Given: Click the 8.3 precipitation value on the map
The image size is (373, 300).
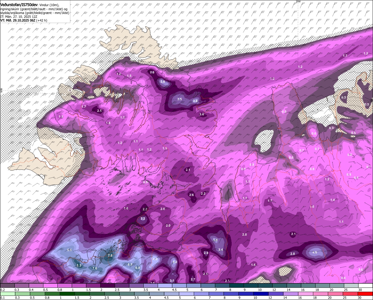Looking at the screenshot, I should coord(79,266).
